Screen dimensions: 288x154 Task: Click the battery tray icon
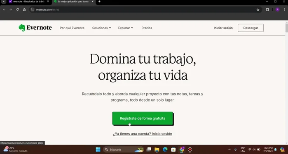click(259, 149)
